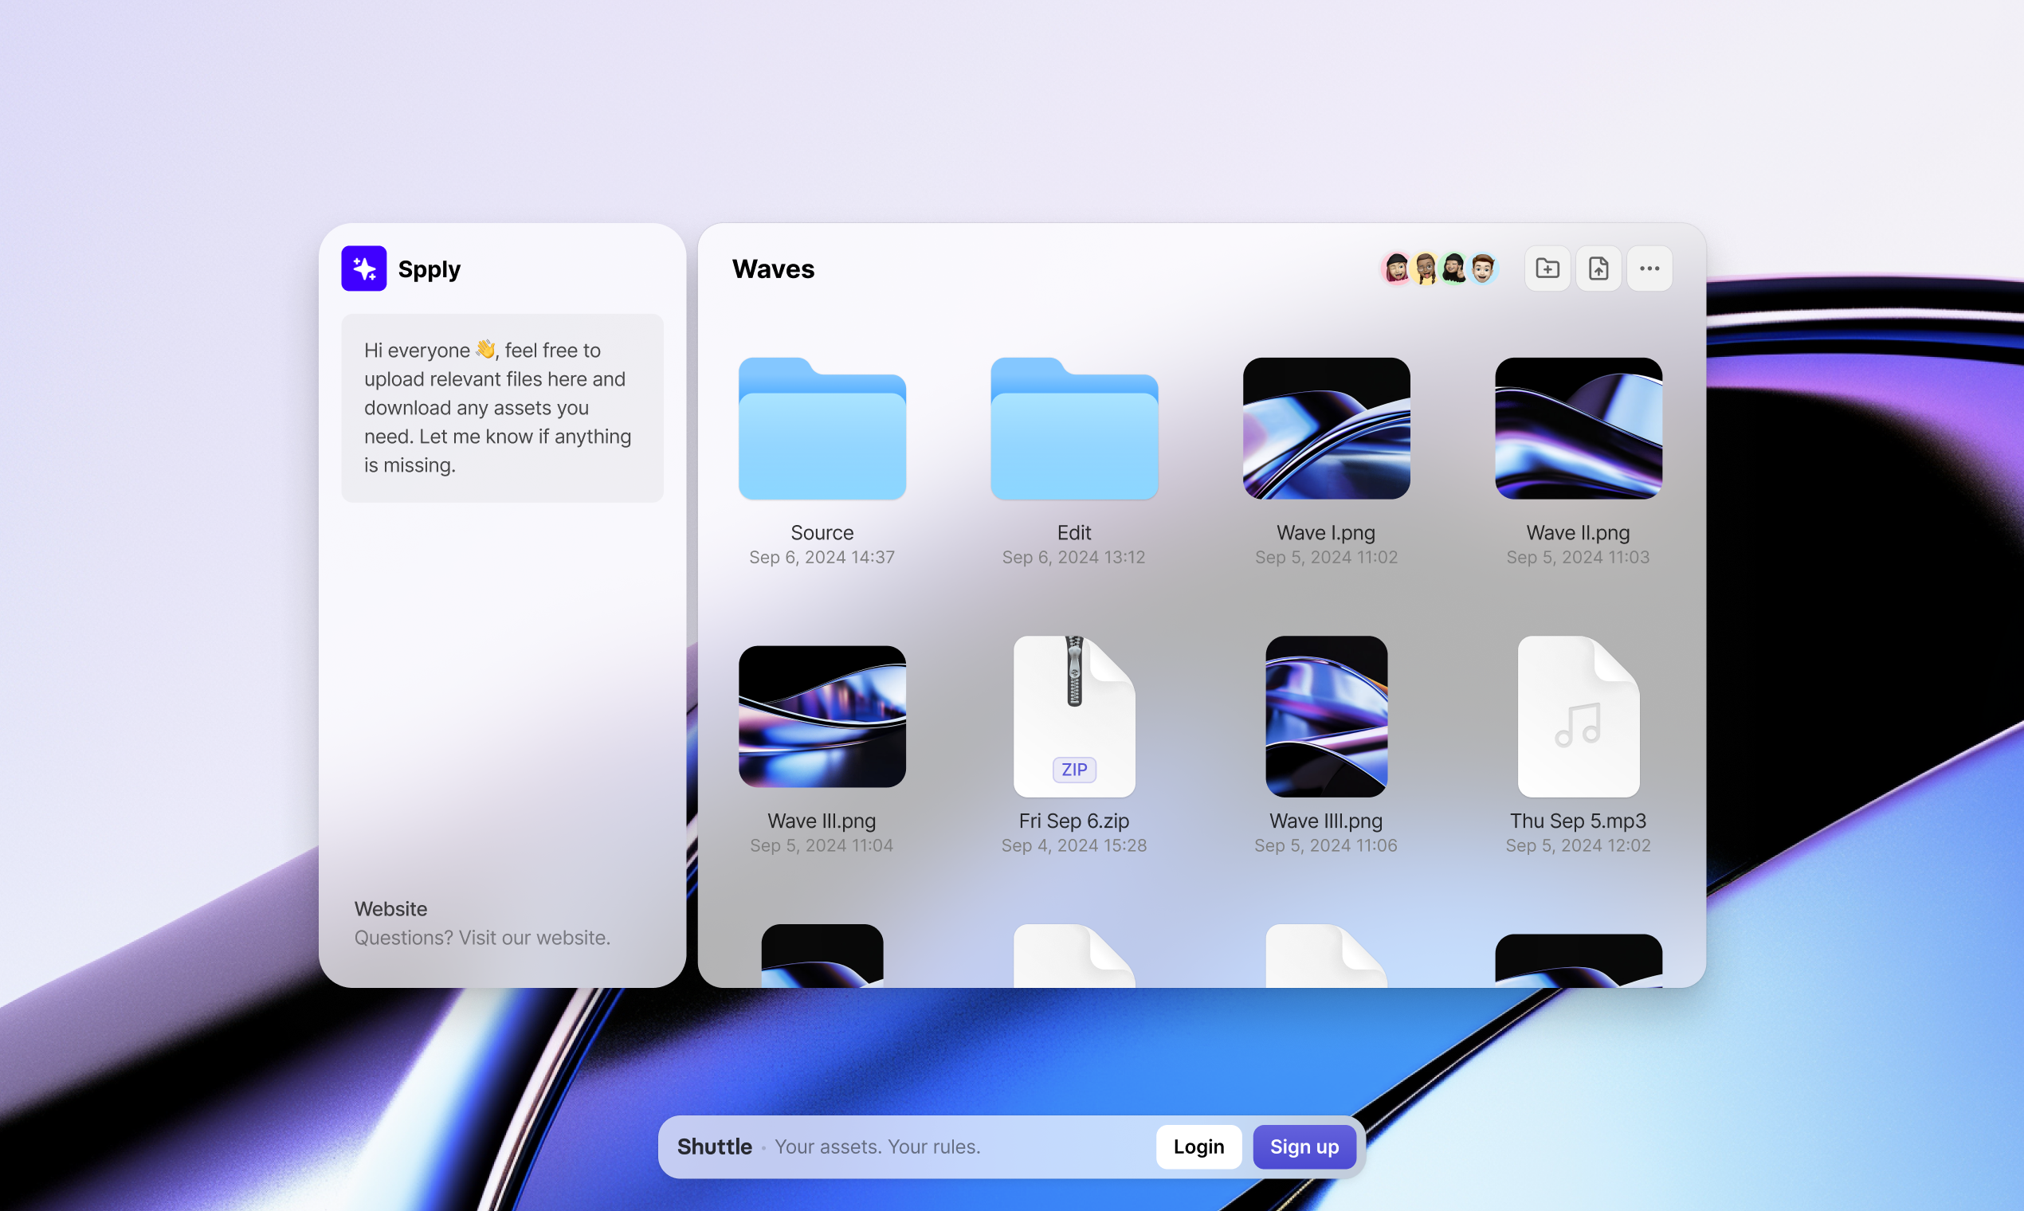Click the 'Wave IIII.png' file name
Viewport: 2024px width, 1211px height.
[x=1326, y=821]
